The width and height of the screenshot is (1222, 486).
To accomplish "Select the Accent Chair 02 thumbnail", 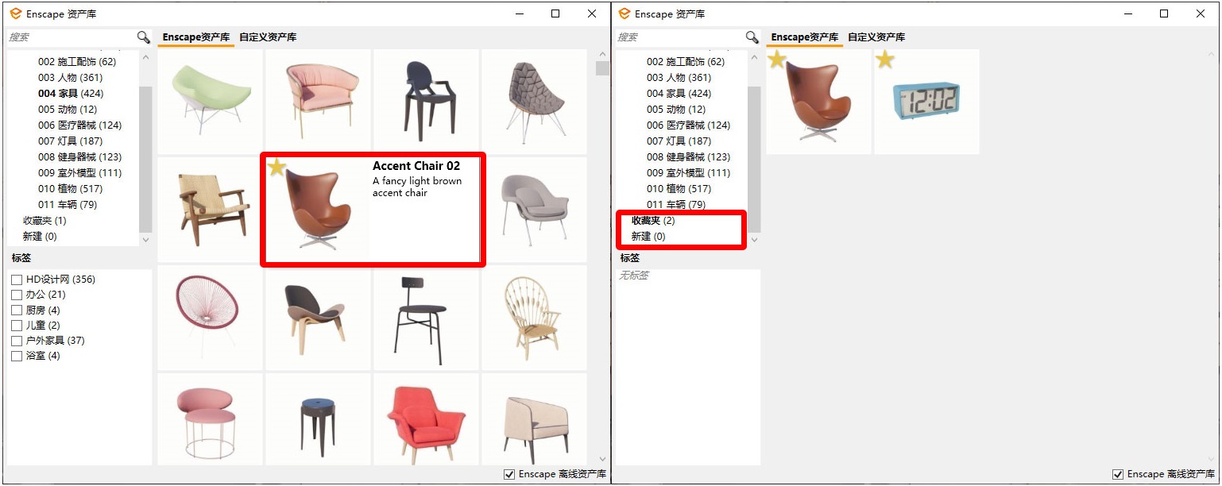I will coord(318,210).
